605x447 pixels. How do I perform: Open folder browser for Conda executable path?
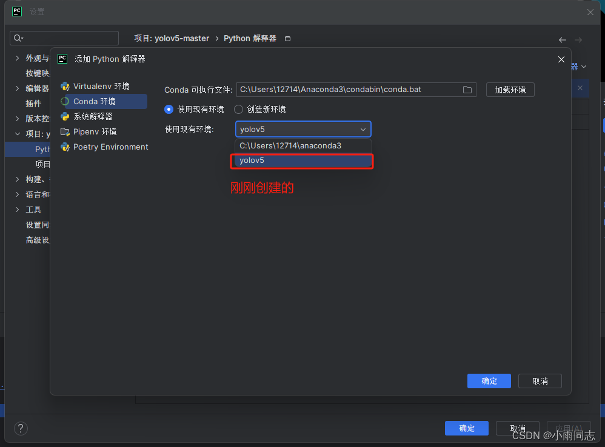467,89
